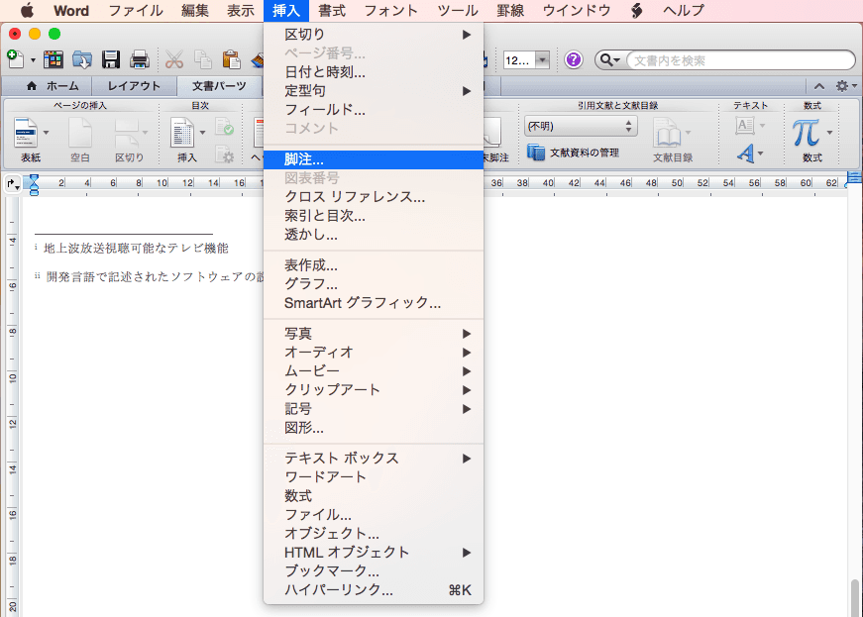Expand the 数式 equation dropdown arrow

click(829, 133)
